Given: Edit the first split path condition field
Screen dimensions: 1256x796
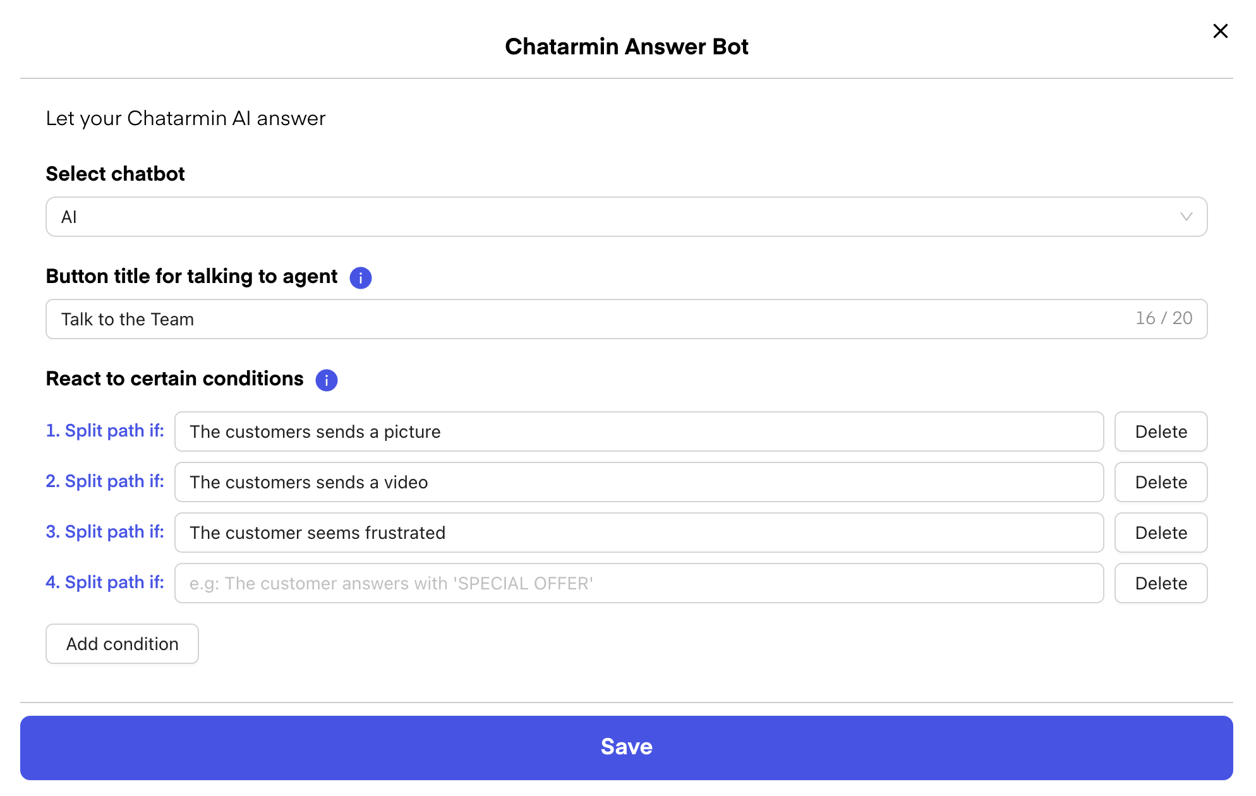Looking at the screenshot, I should 638,431.
